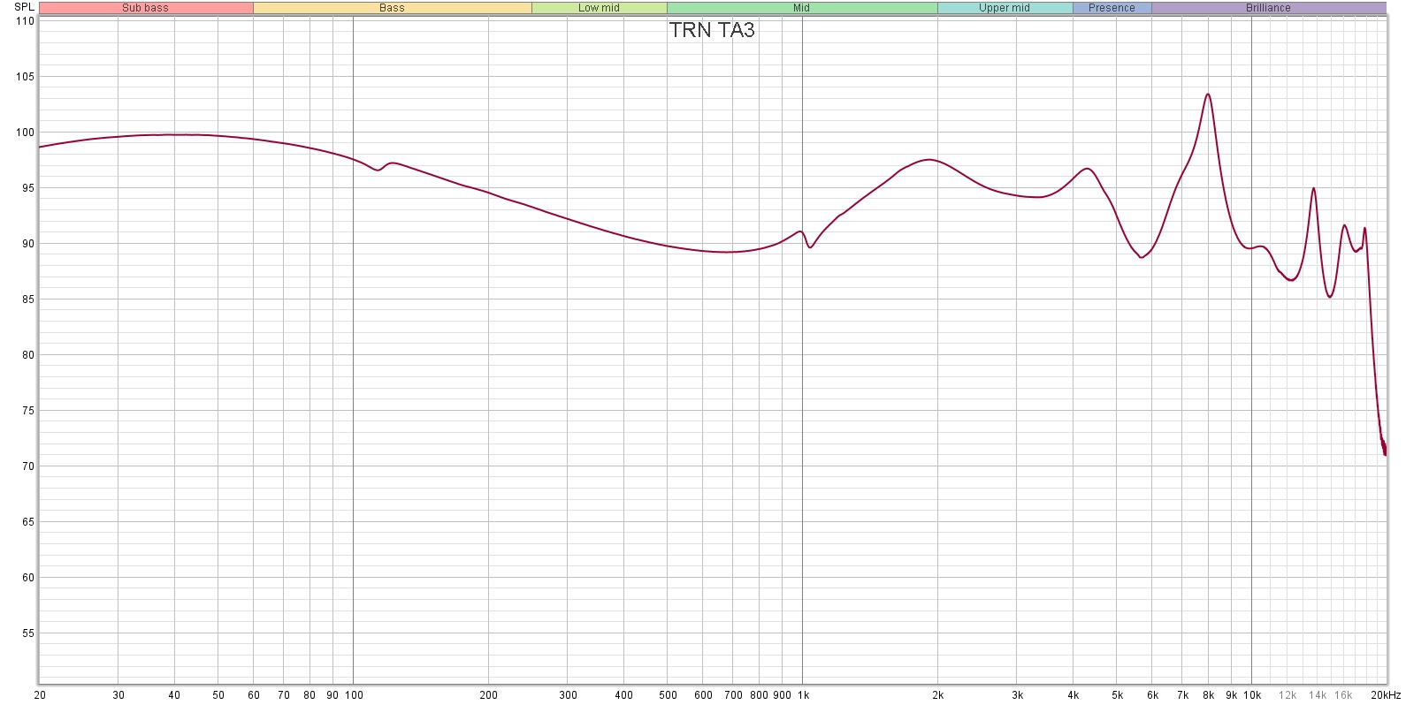1406x705 pixels.
Task: Click the 55 dB axis value
Action: [27, 633]
